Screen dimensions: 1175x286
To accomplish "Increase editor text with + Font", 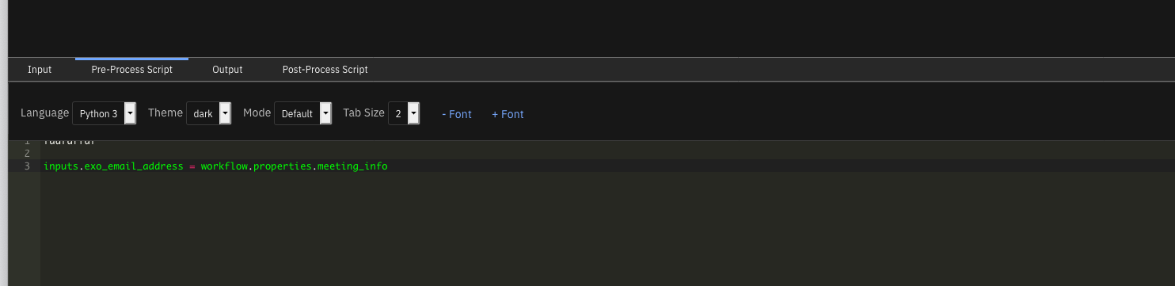I will point(508,114).
